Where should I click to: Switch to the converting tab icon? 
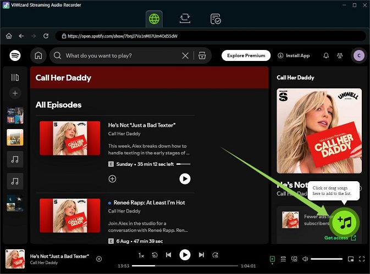point(185,19)
